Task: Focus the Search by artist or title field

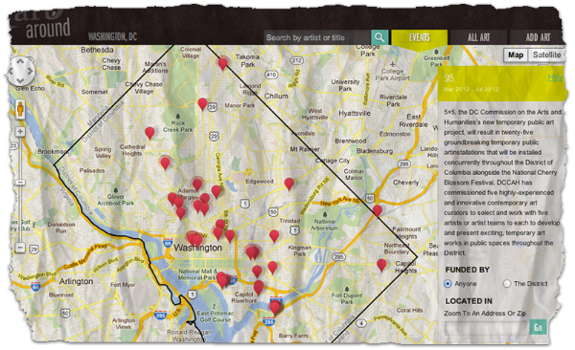Action: coord(317,37)
